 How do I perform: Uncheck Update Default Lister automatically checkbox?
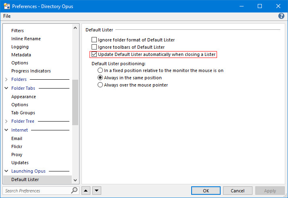coord(94,54)
